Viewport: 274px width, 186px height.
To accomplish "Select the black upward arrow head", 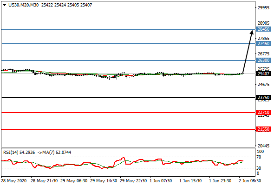I will pos(252,33).
